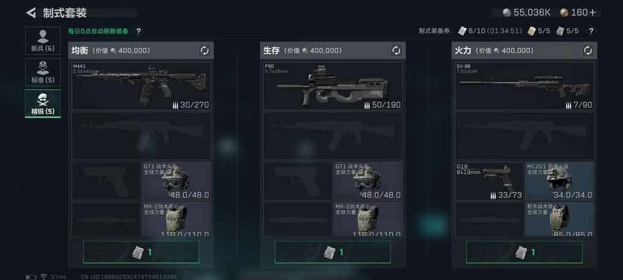Redeem the 生存 set with 1 ticket
This screenshot has width=623, height=280.
[x=333, y=252]
